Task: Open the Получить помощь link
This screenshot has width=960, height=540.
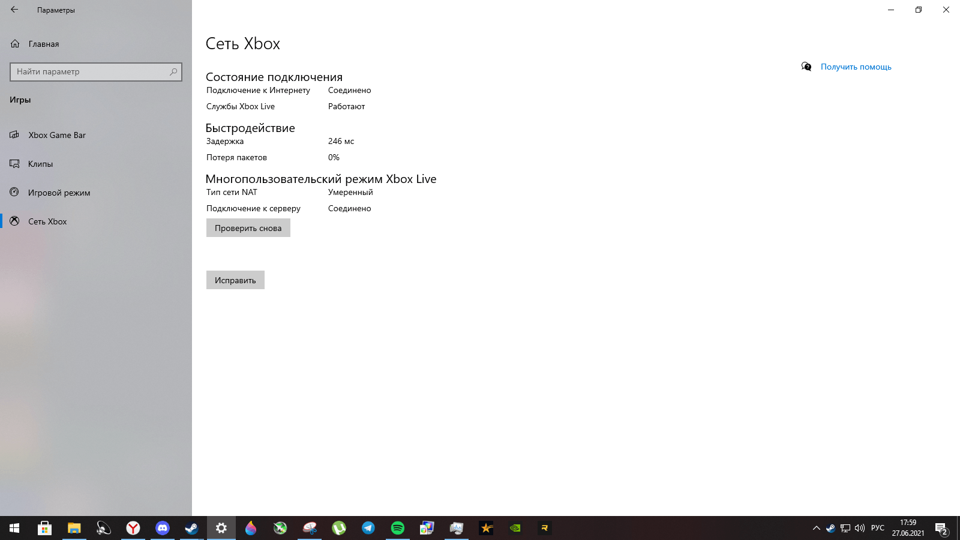Action: (x=856, y=67)
